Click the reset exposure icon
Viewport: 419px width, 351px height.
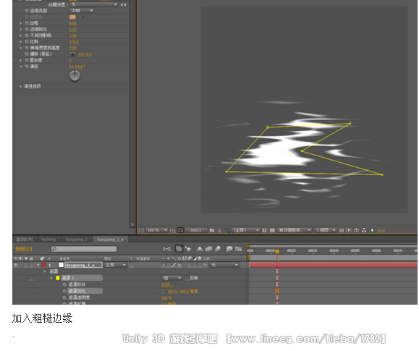coord(372,230)
